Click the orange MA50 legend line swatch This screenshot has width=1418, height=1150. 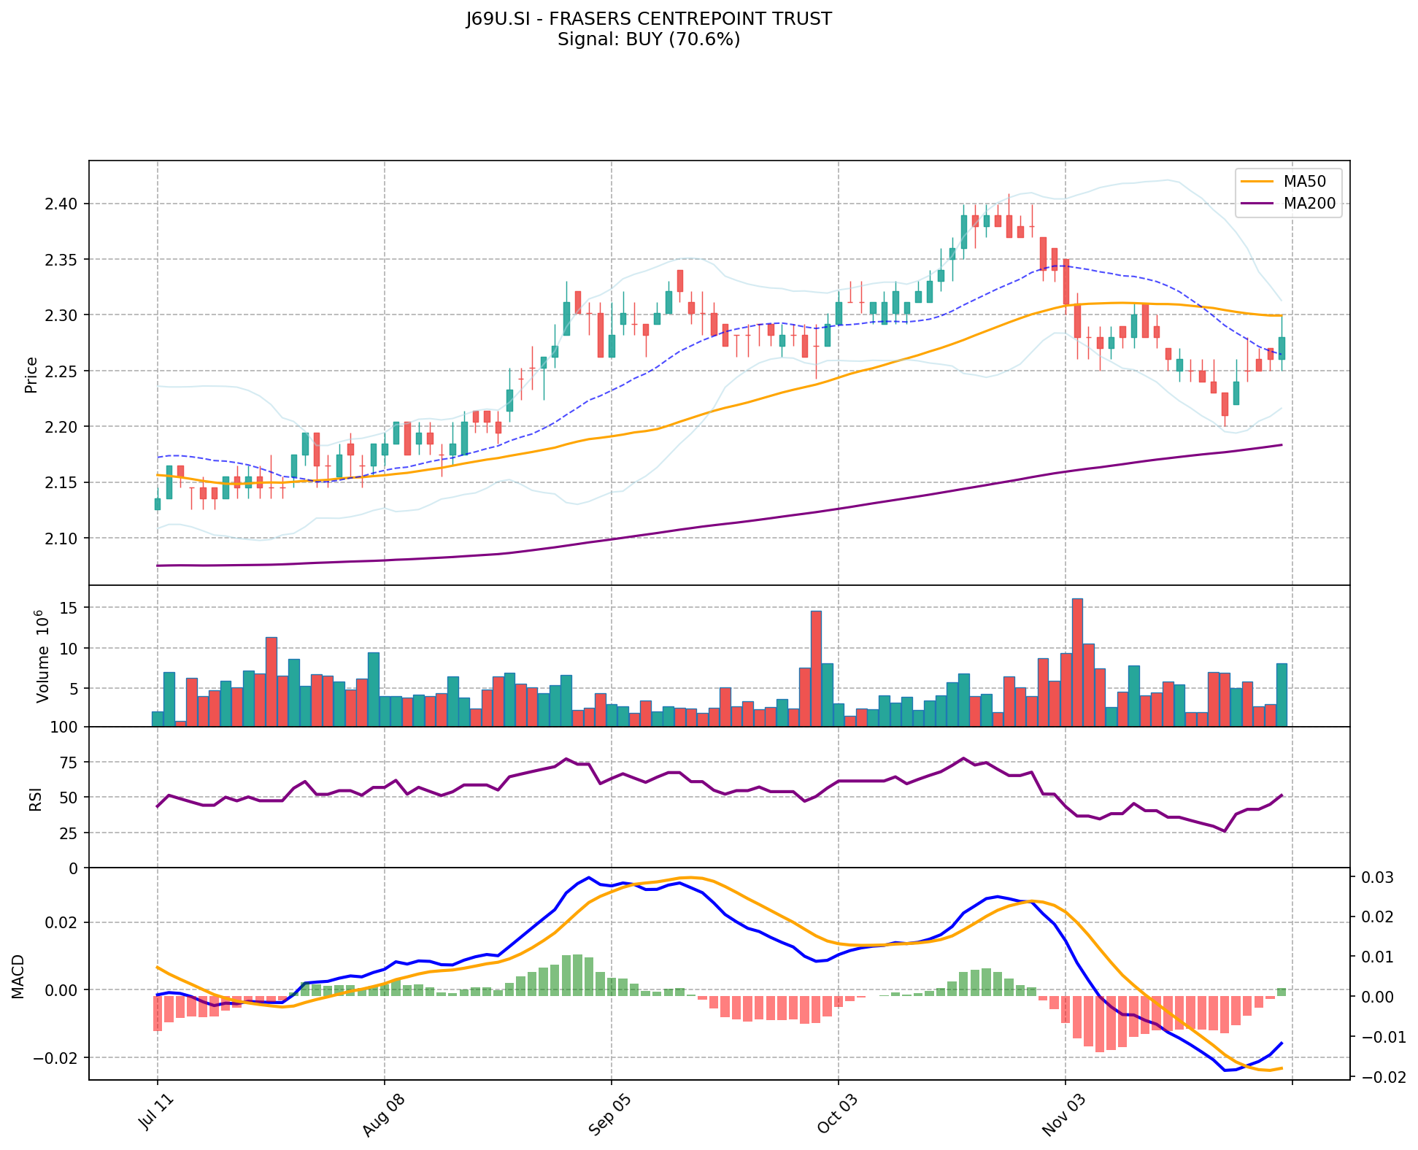point(1257,181)
